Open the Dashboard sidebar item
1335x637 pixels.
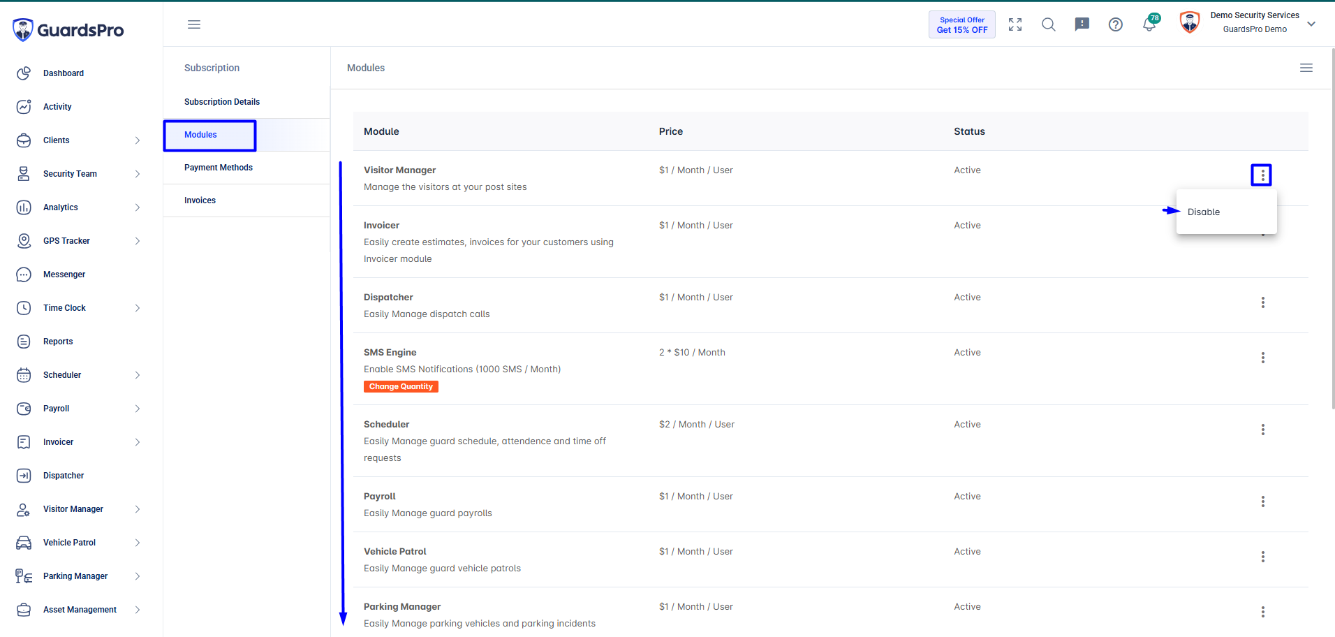[x=64, y=73]
